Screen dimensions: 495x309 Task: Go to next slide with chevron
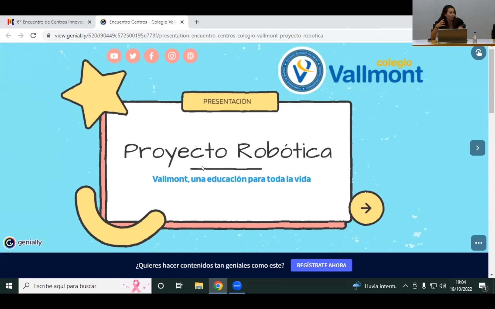477,148
